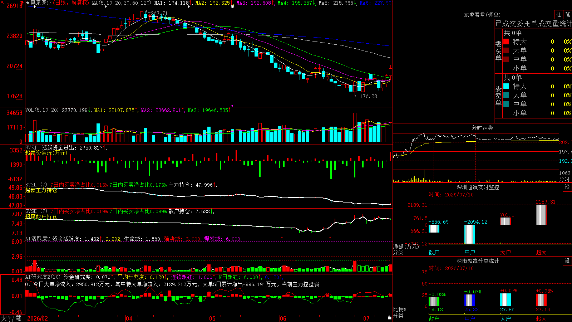This screenshot has height=322, width=572.
Task: Click the star icon beside 惠泰医疗
Action: (x=28, y=3)
